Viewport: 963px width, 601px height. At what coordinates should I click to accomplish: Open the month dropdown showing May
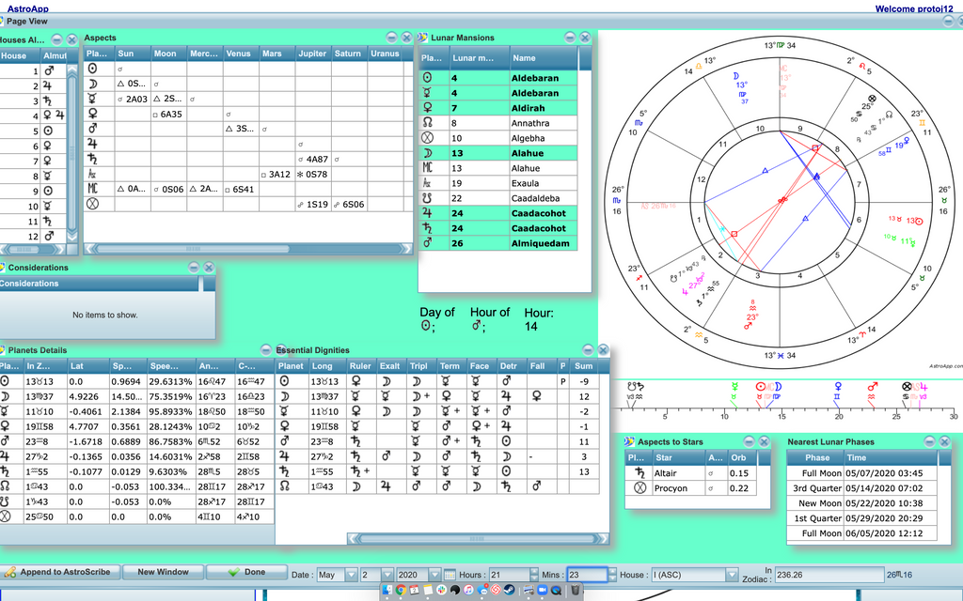click(x=352, y=575)
